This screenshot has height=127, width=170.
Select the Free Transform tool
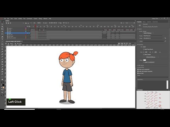[x=2, y=29]
